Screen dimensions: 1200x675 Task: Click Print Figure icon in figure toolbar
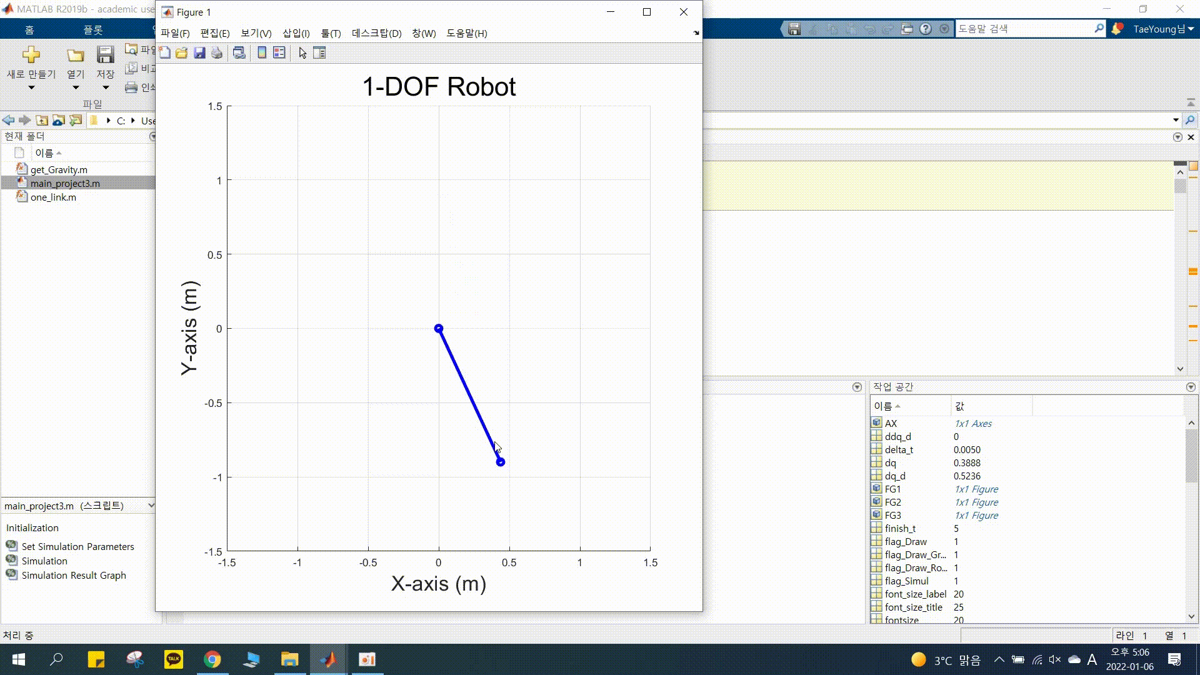tap(217, 53)
